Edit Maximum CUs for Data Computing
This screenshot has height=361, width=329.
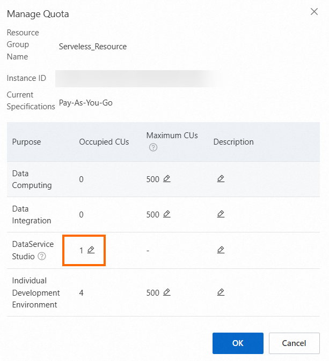166,179
